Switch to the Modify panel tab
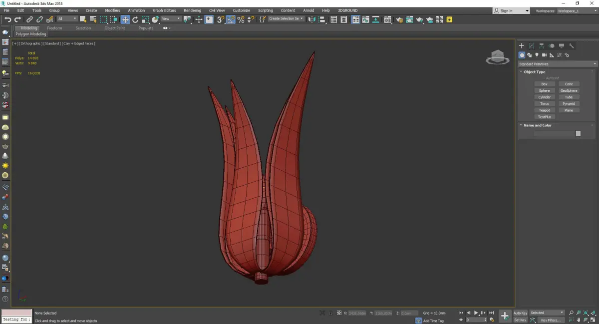Image resolution: width=599 pixels, height=324 pixels. point(532,45)
